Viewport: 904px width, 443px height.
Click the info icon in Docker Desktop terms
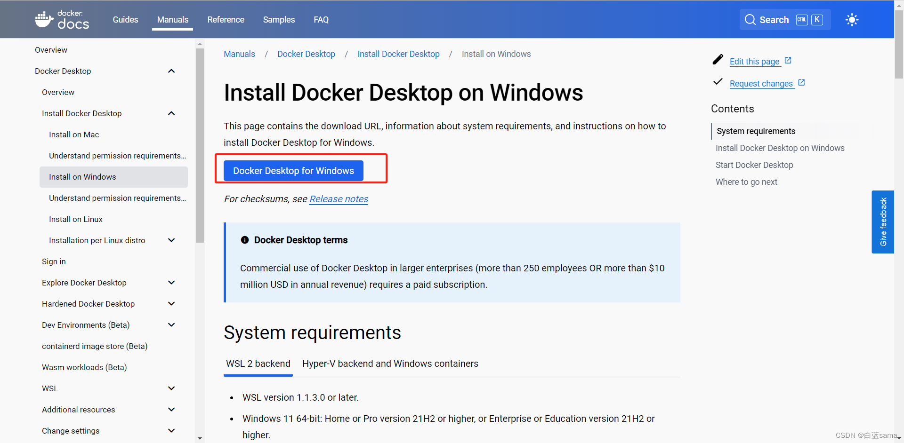[x=245, y=240]
